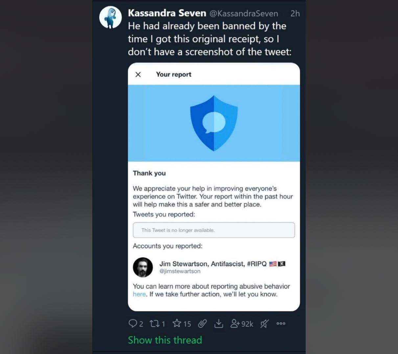
Task: Click the add-user icon showing 92k
Action: click(242, 324)
